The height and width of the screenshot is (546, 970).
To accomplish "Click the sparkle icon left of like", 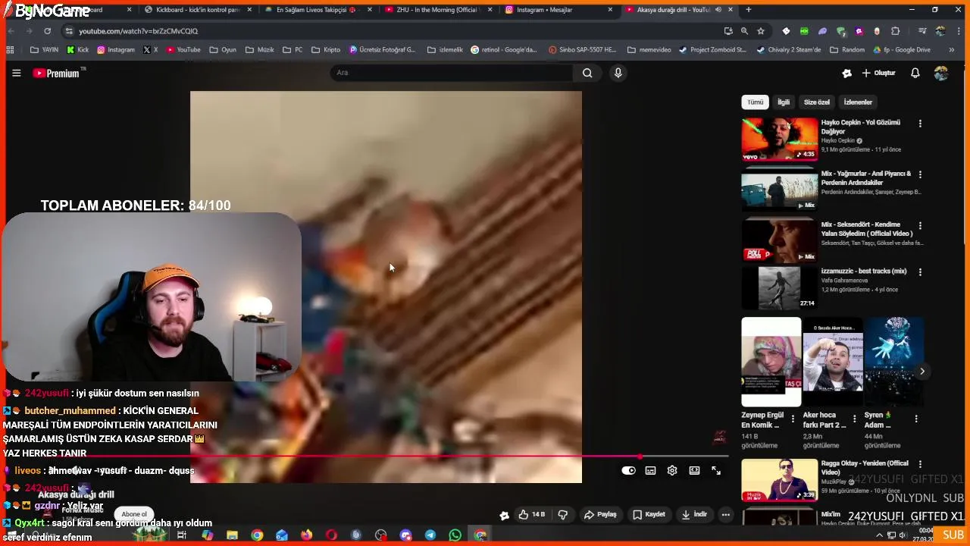I will (504, 515).
